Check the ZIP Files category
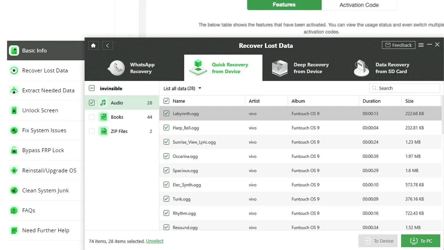The width and height of the screenshot is (444, 250). click(x=92, y=131)
